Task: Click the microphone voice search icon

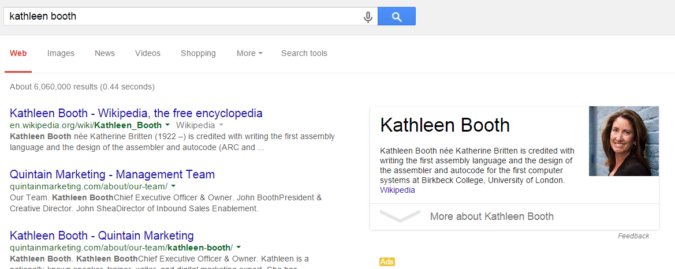Action: [368, 17]
